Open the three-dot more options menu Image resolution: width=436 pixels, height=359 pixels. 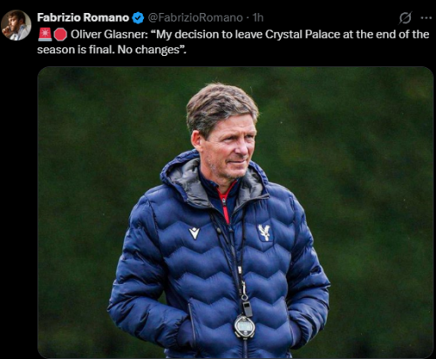pyautogui.click(x=426, y=18)
